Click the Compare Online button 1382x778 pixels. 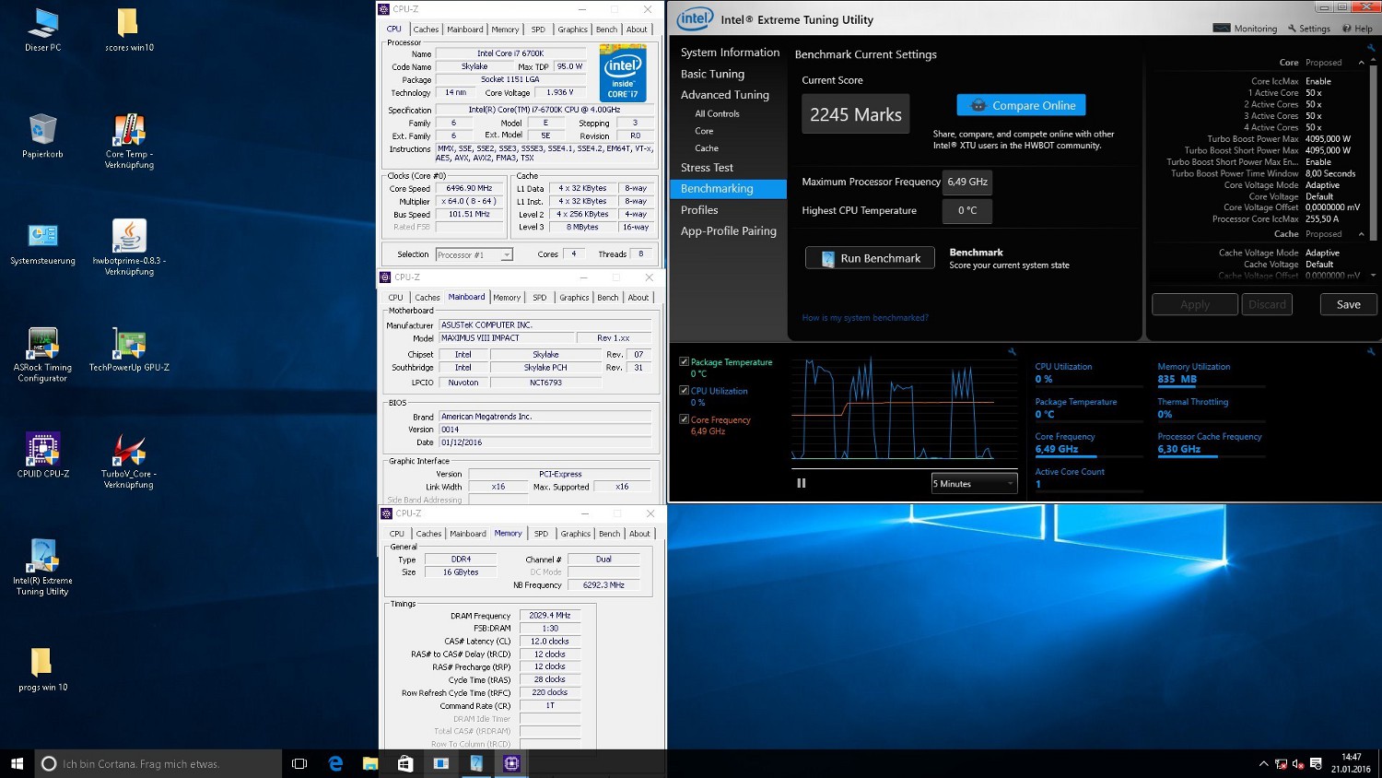tap(1021, 105)
